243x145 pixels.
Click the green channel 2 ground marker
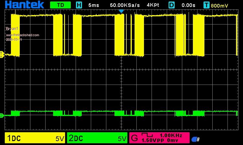point(1,115)
